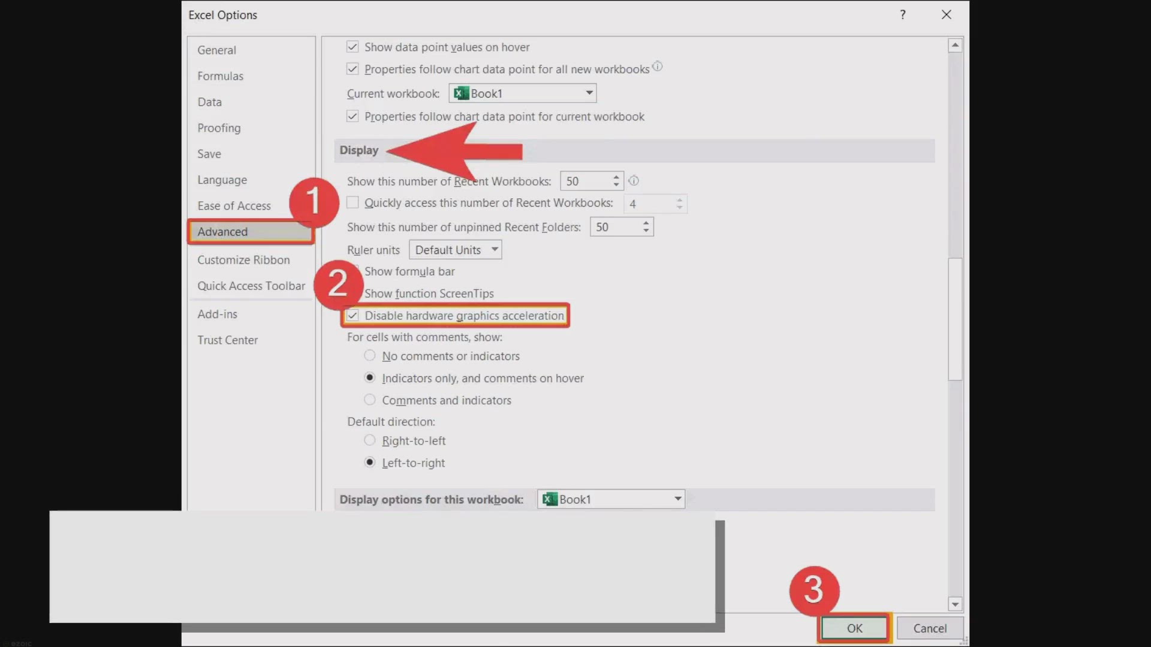Click the Excel icon in the Current workbook combo
Screen dimensions: 1151x647
(461, 93)
